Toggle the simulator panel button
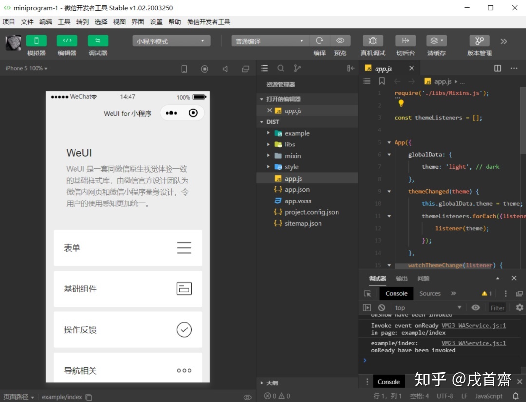 [x=36, y=40]
